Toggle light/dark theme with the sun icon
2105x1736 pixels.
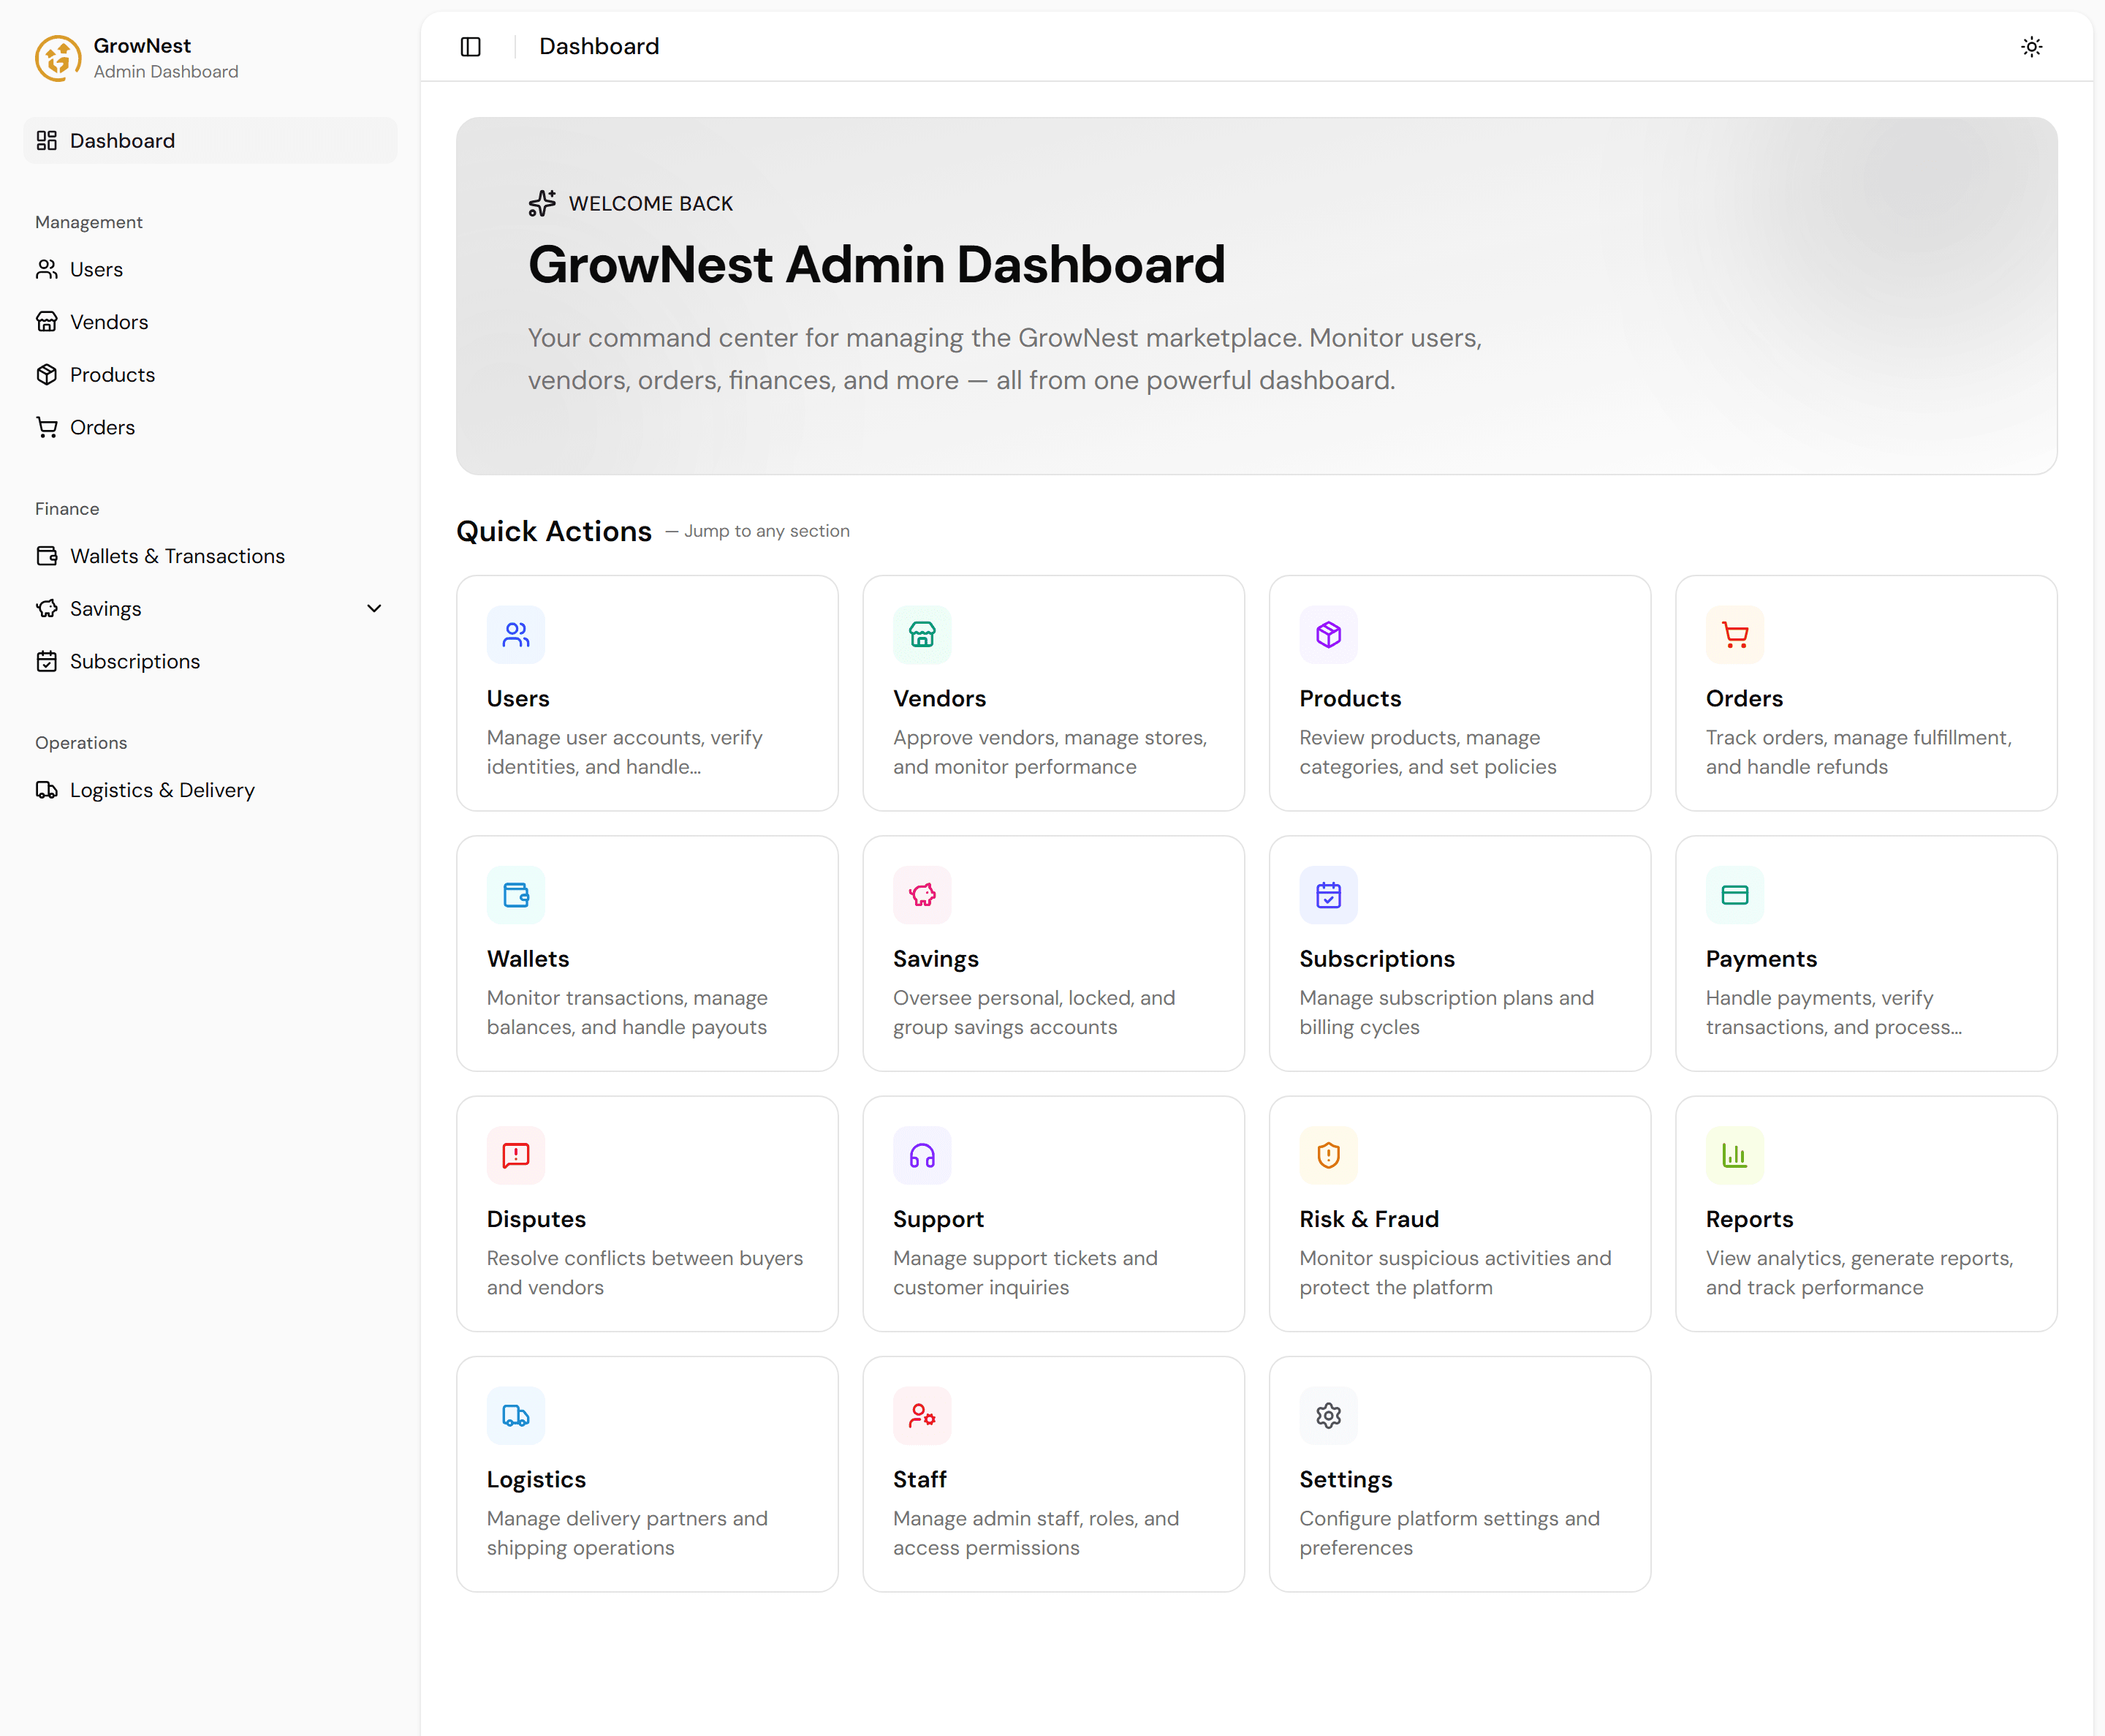pos(2031,46)
